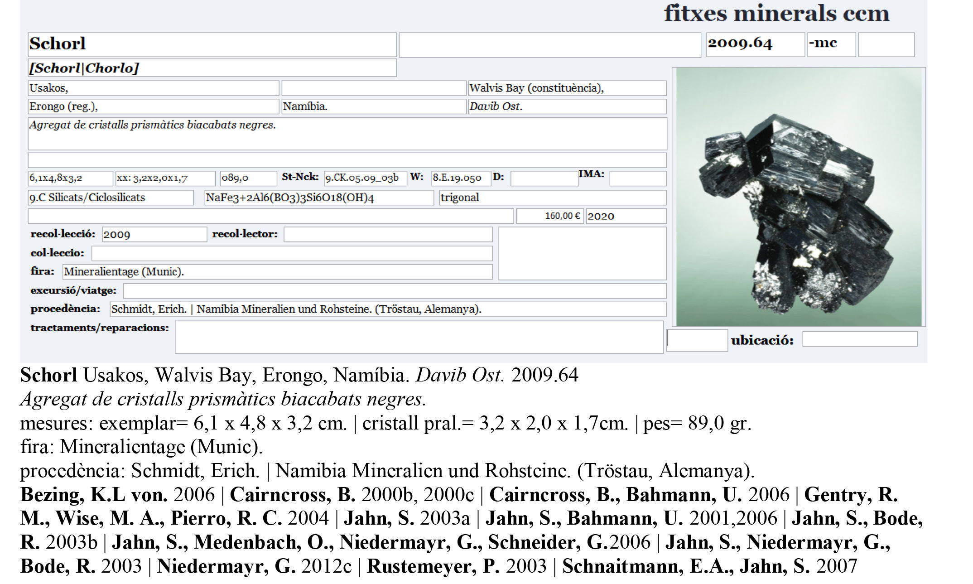Select the NaFe3+2Al6(BO3)3Si6O18(OH)4 formula field
The width and height of the screenshot is (973, 584).
(x=319, y=198)
